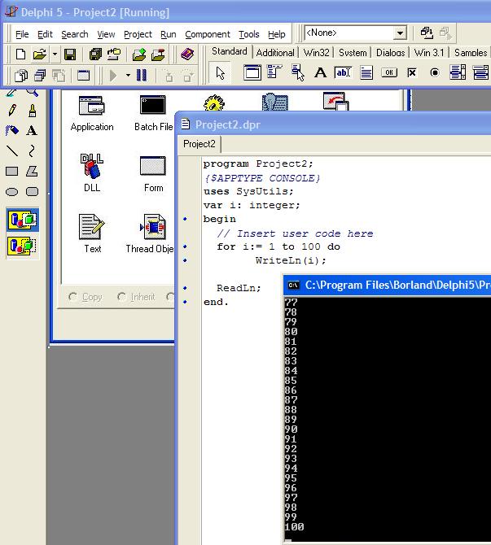
Task: Open the Project menu
Action: click(138, 34)
